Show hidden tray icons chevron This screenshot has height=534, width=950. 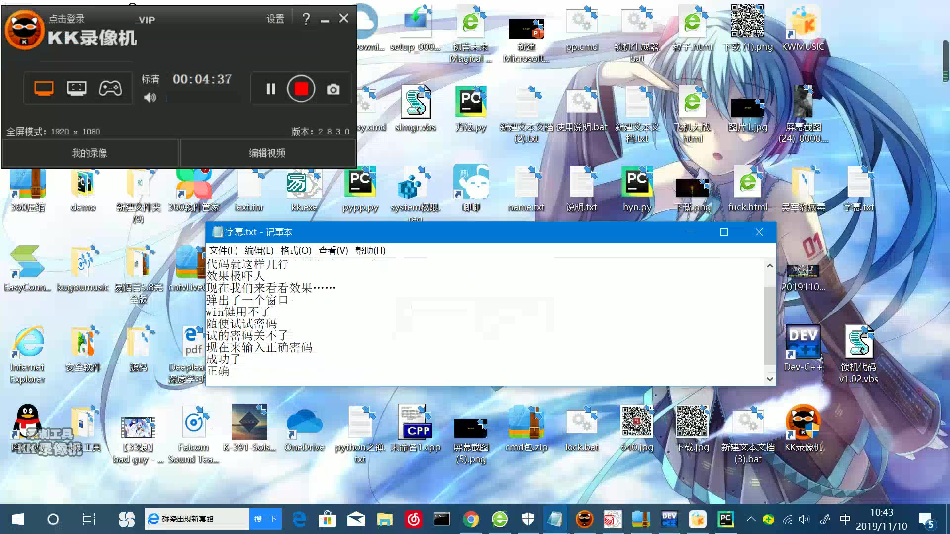751,519
